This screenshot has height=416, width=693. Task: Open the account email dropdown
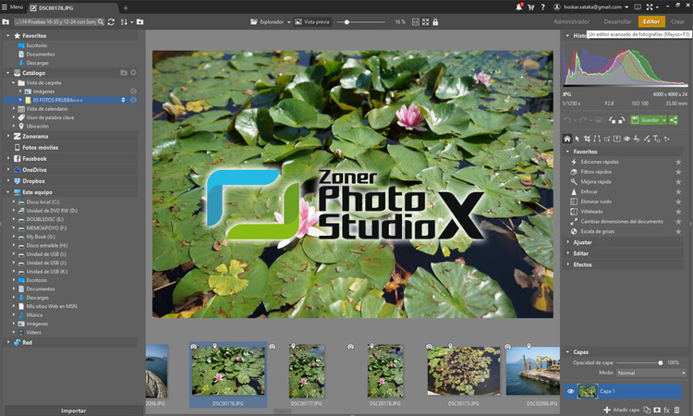coord(626,7)
